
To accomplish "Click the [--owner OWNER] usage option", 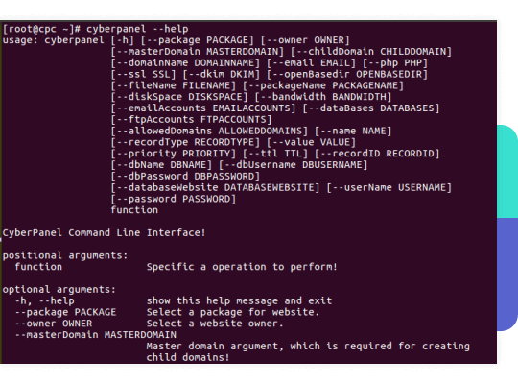I will pos(305,40).
